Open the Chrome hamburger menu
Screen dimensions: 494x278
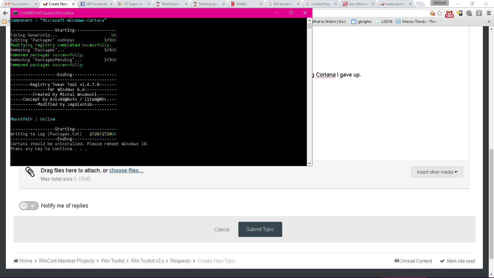click(x=489, y=13)
